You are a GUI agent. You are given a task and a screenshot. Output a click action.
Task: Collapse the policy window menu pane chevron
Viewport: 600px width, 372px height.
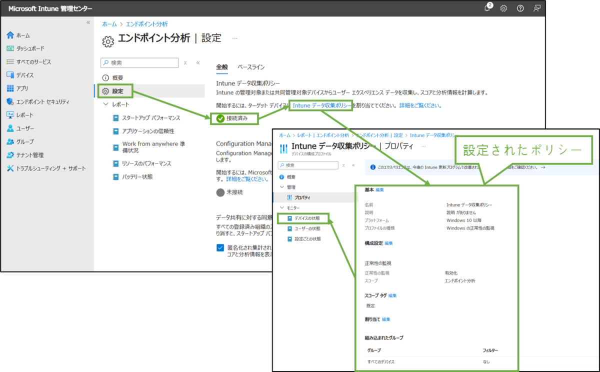[x=353, y=165]
